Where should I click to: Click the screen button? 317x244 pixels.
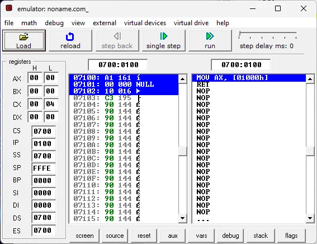[x=84, y=236]
